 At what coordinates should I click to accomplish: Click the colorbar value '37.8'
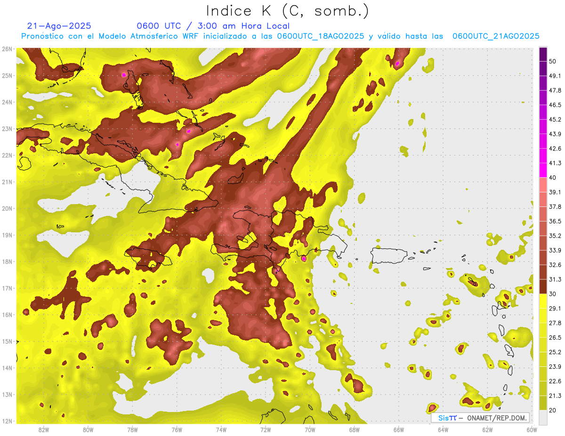(555, 206)
